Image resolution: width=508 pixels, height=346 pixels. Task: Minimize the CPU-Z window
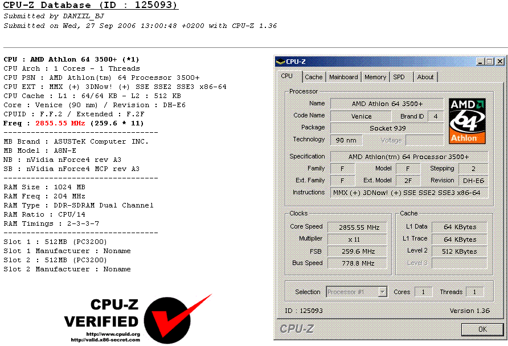(x=480, y=62)
